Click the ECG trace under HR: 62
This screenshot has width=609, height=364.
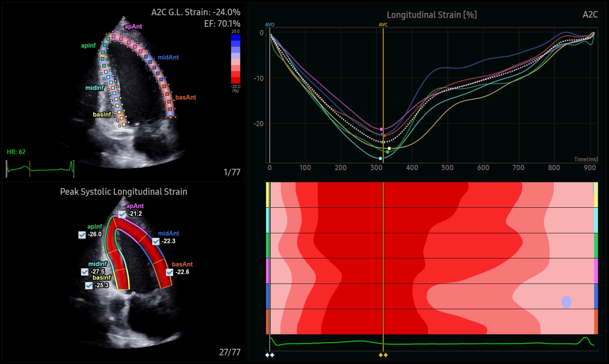40,168
